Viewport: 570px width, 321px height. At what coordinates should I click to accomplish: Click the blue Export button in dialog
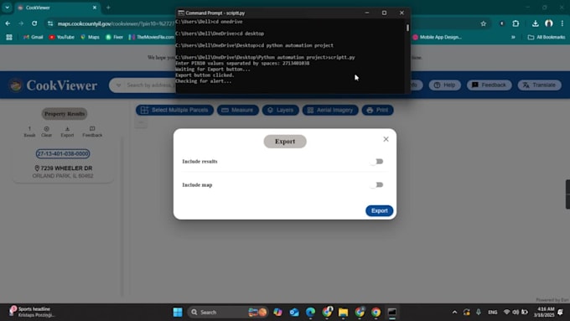[379, 211]
